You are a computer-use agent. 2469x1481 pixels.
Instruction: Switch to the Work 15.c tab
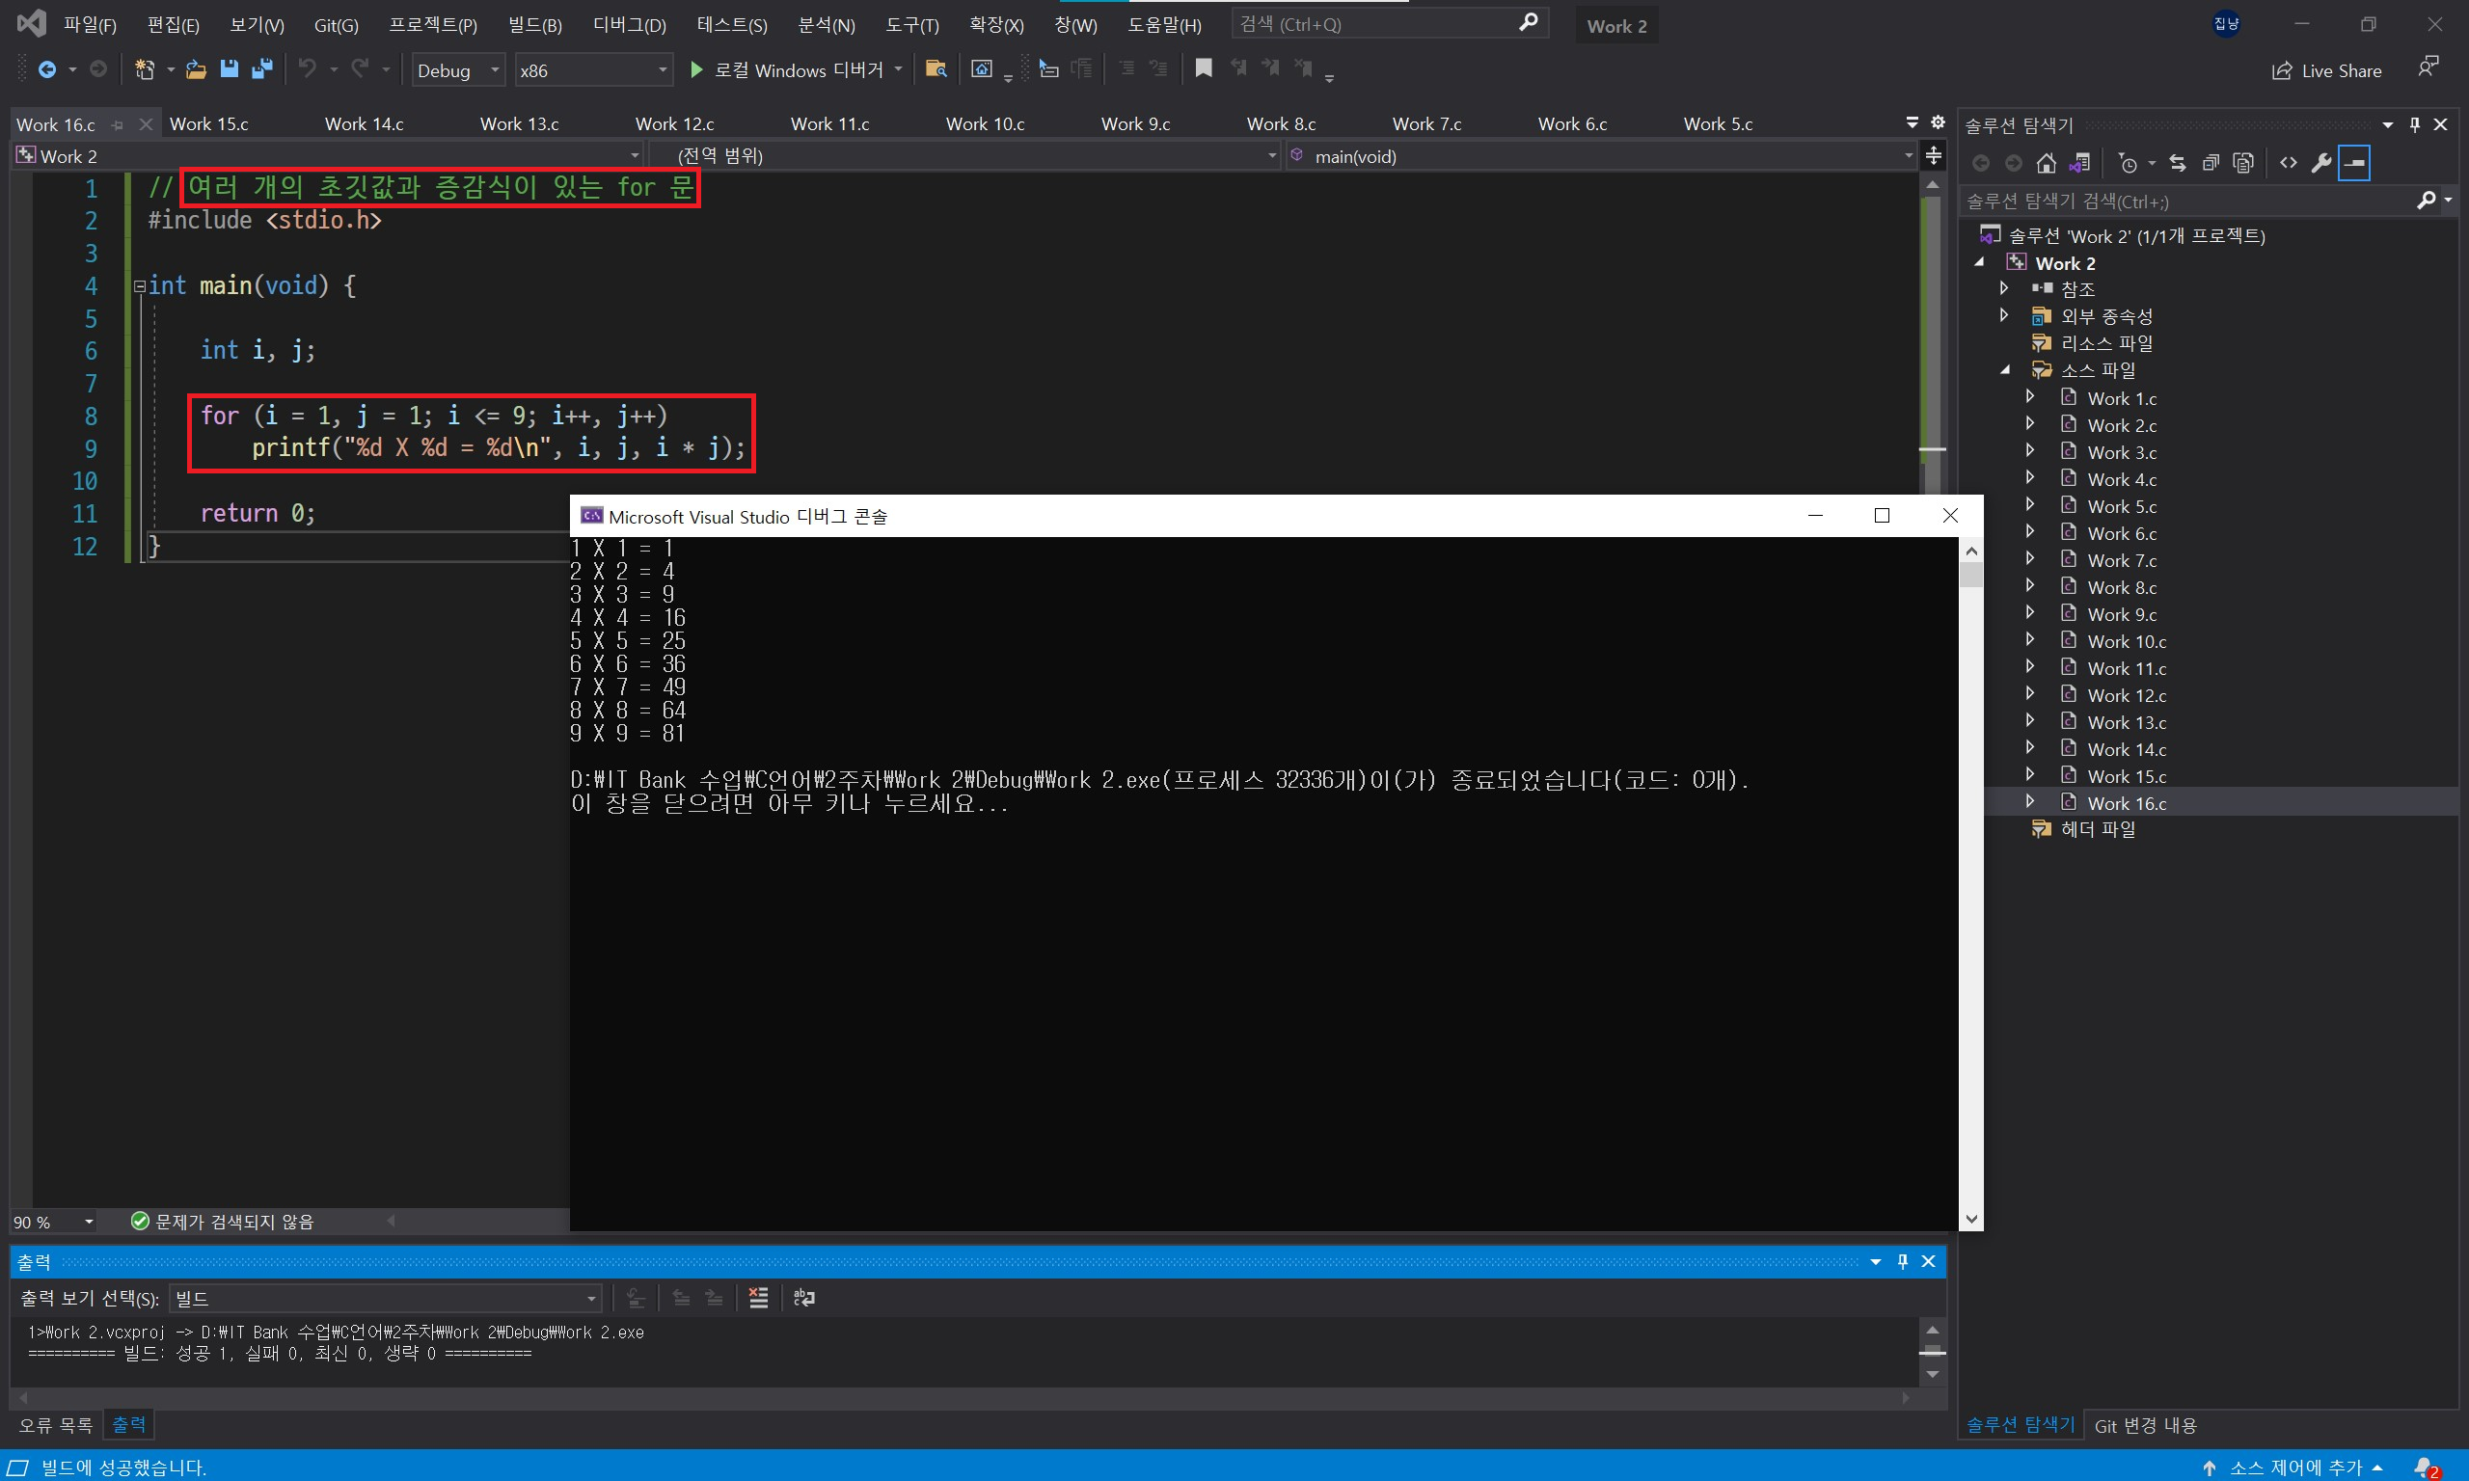208,123
